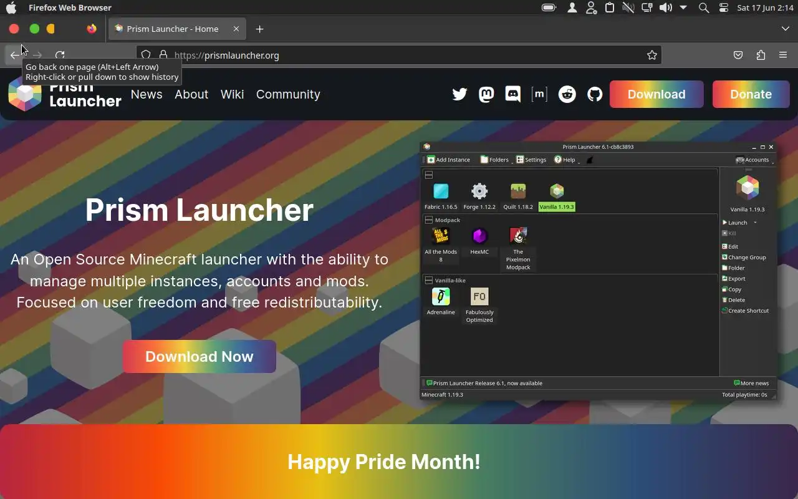This screenshot has width=798, height=499.
Task: Open the user account icon in menu bar
Action: click(572, 7)
